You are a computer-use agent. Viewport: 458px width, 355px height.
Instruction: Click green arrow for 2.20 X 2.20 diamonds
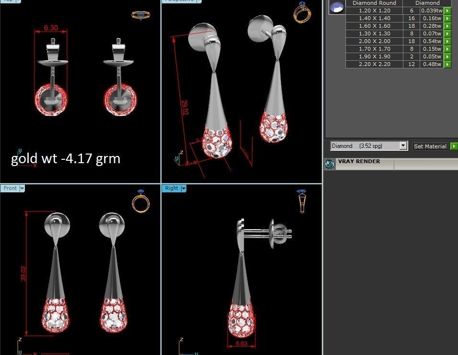click(447, 64)
